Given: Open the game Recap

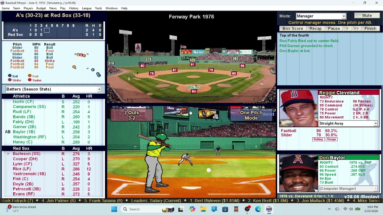Looking at the screenshot, I should click(315, 29).
